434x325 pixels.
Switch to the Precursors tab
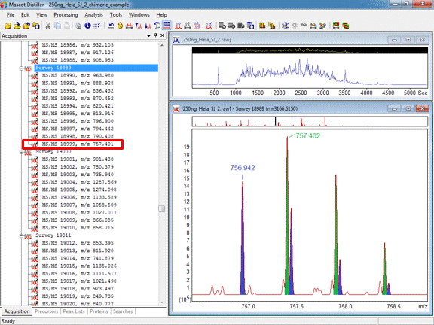coord(46,311)
